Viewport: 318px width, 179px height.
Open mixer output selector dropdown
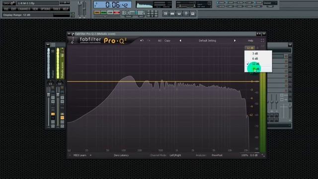[x=280, y=126]
